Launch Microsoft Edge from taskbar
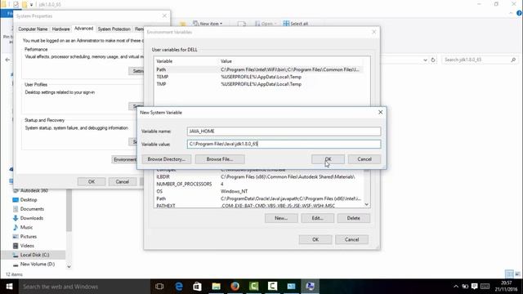523x294 pixels. (x=179, y=287)
